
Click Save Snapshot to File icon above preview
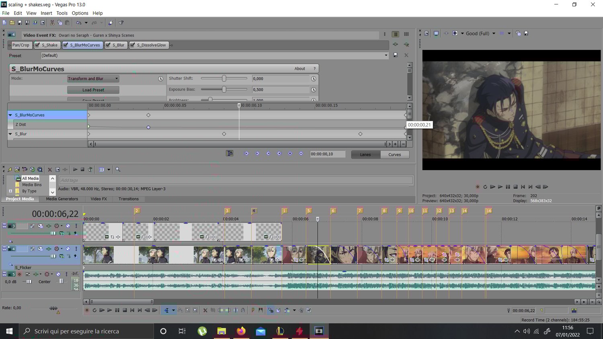526,33
